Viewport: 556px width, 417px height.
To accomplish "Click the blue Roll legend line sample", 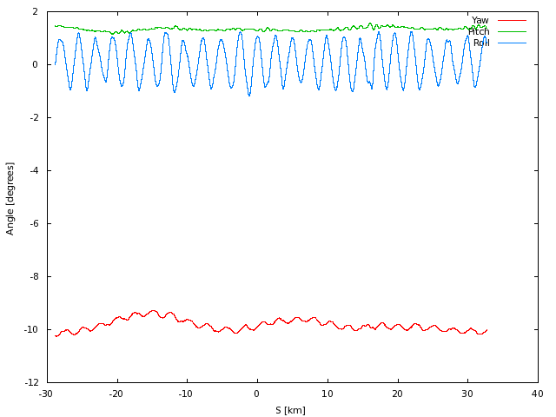I will pyautogui.click(x=512, y=43).
